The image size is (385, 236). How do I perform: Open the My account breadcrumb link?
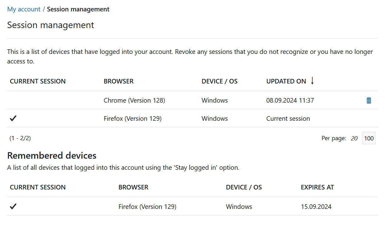24,9
